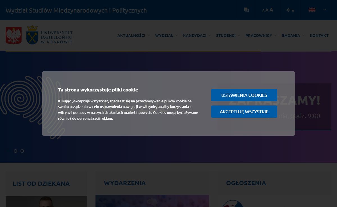The height and width of the screenshot is (207, 337).
Task: Switch language with the British flag
Action: (x=312, y=10)
